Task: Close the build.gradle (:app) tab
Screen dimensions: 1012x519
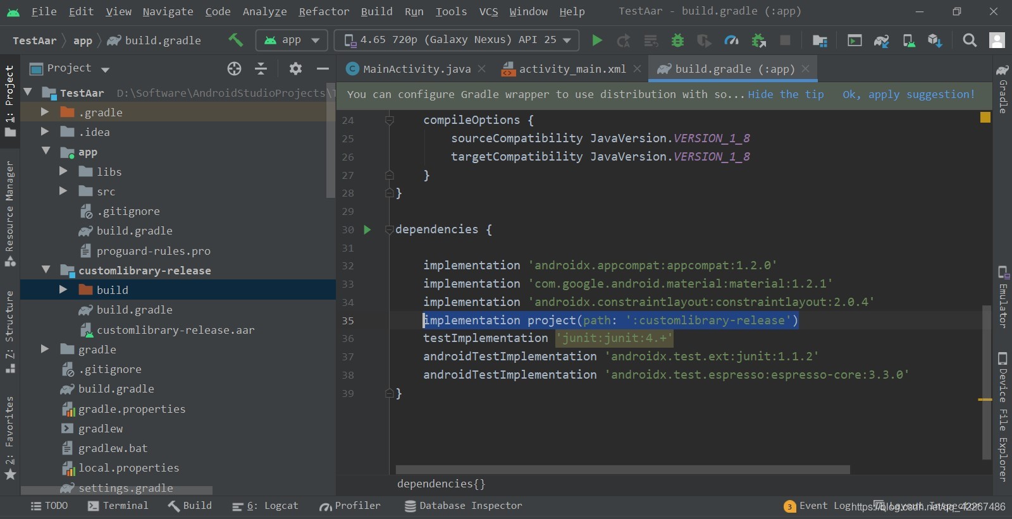Action: click(805, 69)
